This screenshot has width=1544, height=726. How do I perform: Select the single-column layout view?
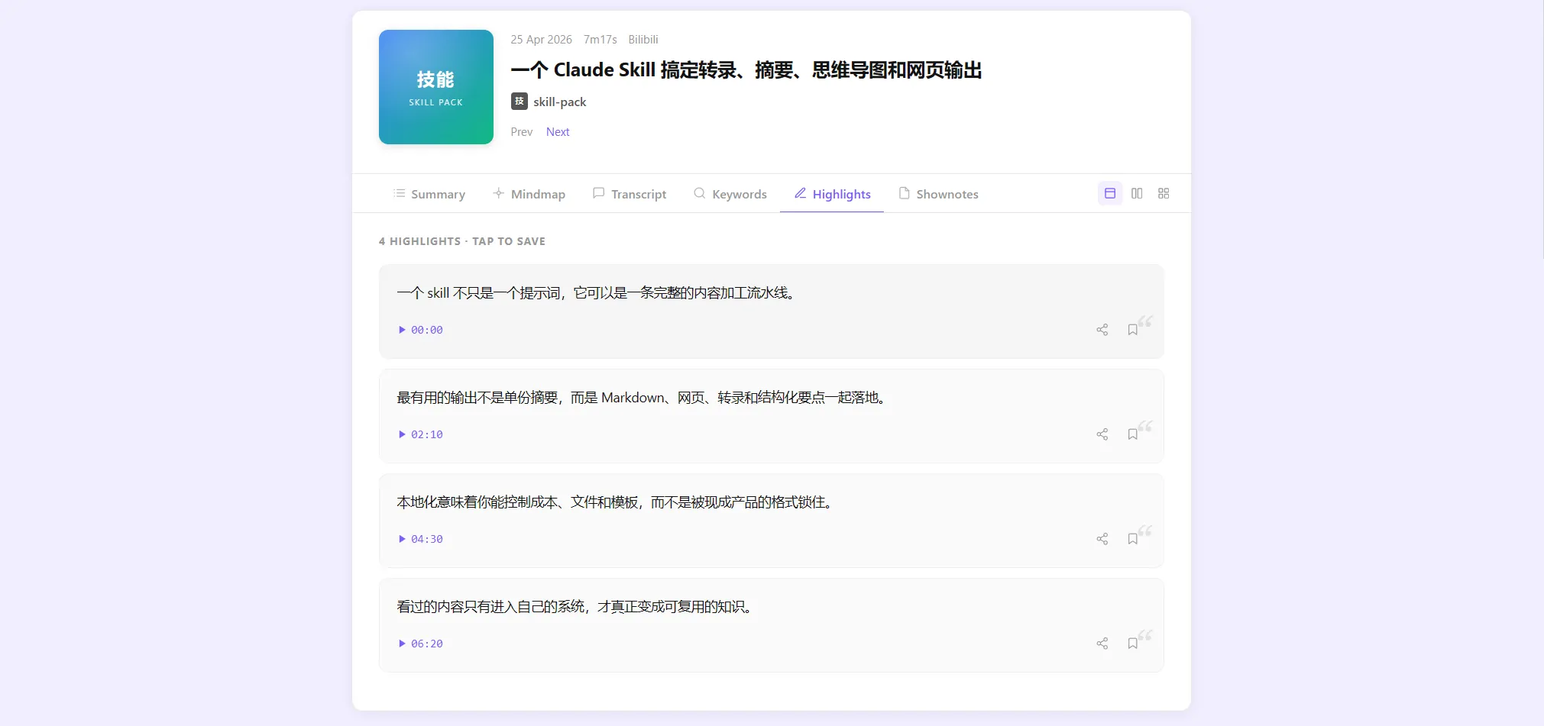(x=1110, y=193)
